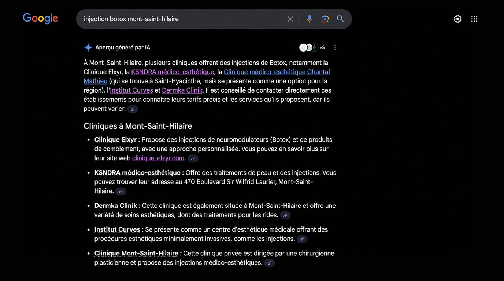Open source chip for Institut Curves description
This screenshot has width=504, height=281.
click(302, 239)
